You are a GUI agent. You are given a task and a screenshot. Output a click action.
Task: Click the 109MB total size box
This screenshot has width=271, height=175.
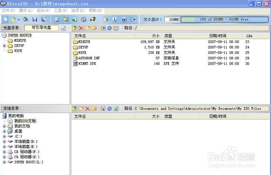[x=172, y=19]
